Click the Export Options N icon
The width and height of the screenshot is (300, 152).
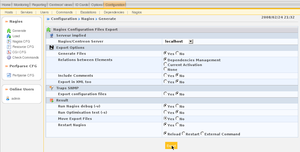51,48
